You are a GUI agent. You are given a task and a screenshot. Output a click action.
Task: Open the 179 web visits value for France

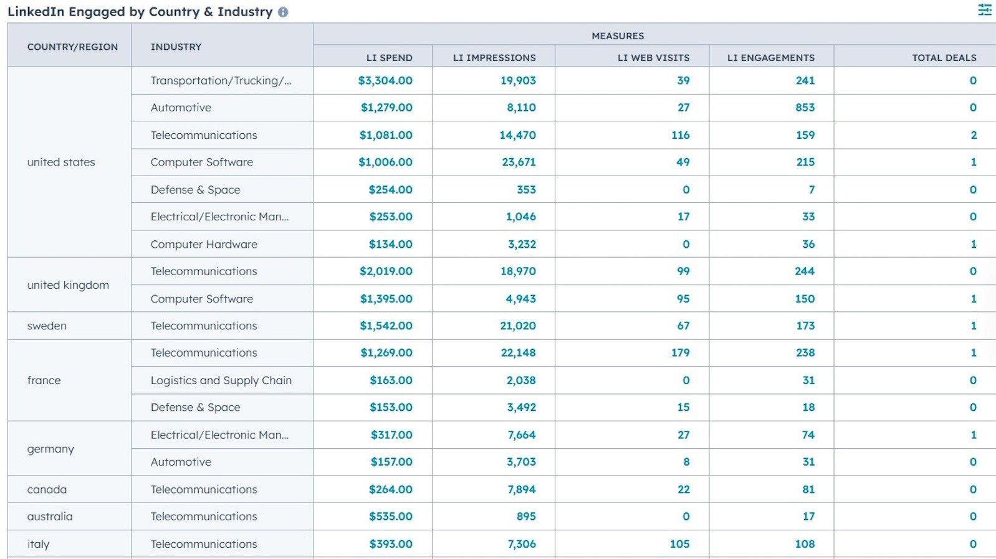click(x=680, y=352)
